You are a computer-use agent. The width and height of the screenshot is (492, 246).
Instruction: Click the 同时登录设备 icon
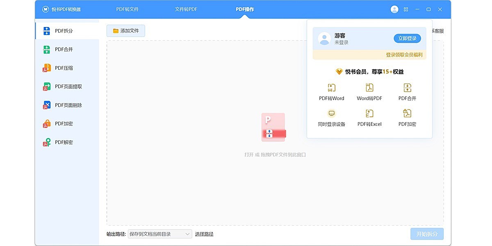[x=331, y=118]
